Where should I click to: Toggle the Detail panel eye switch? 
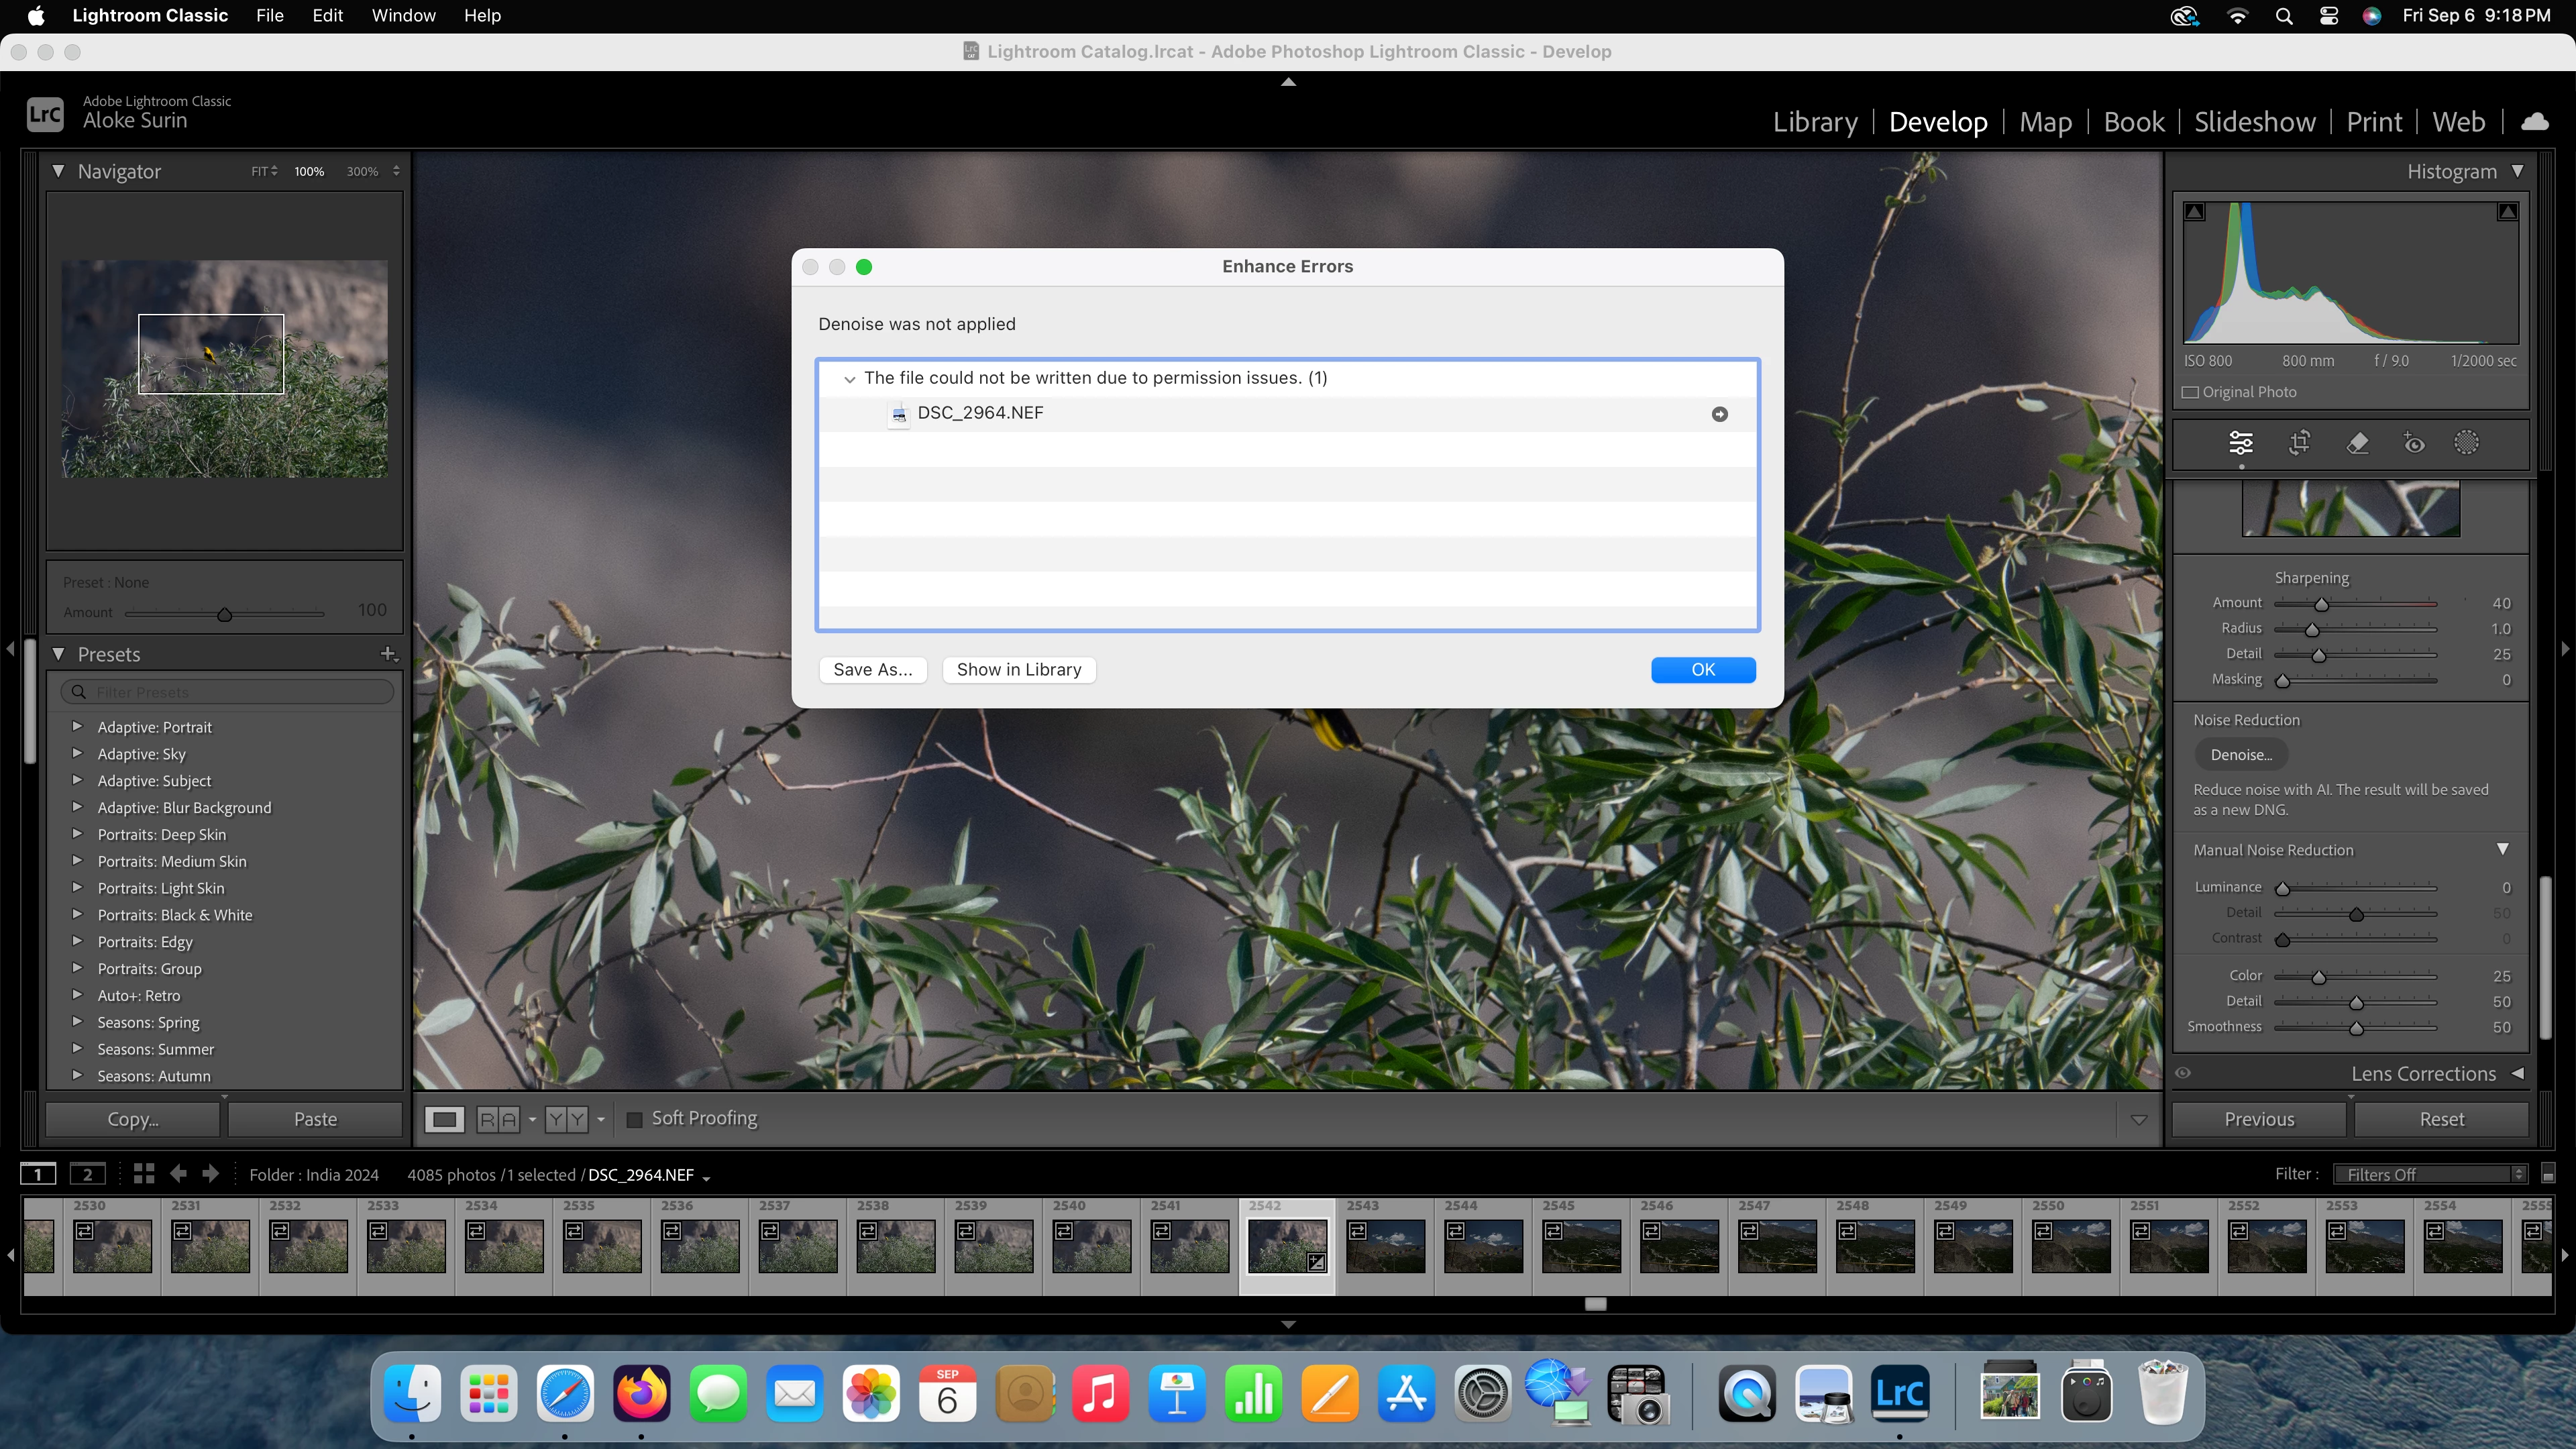point(2183,1073)
